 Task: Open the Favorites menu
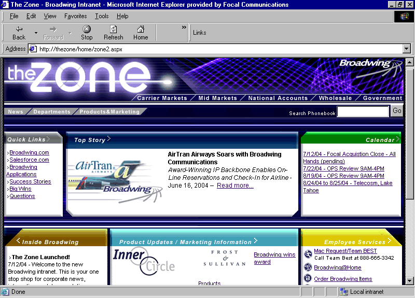tap(75, 16)
